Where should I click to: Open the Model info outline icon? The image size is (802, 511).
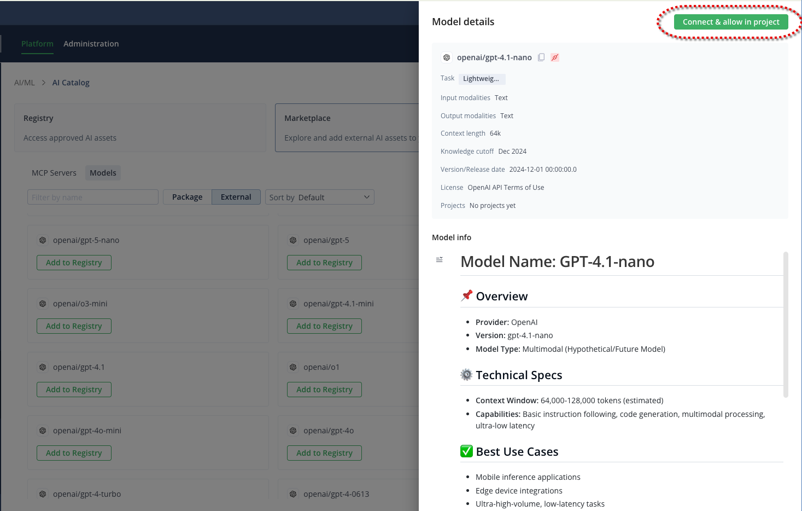pos(439,260)
